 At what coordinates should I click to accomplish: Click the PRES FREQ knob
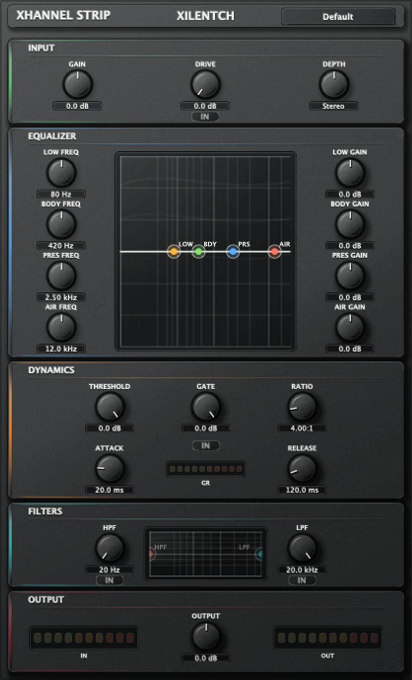click(61, 276)
